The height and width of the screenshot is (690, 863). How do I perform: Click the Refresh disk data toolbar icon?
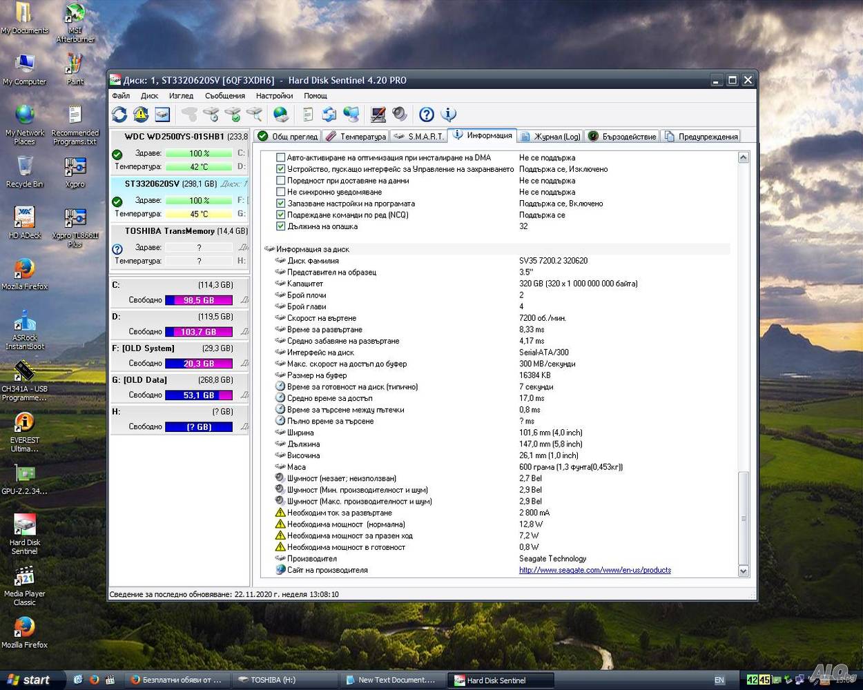[x=119, y=115]
